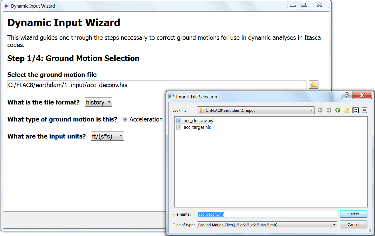Image resolution: width=375 pixels, height=236 pixels.
Task: Expand the Look in path dropdown
Action: coord(255,110)
